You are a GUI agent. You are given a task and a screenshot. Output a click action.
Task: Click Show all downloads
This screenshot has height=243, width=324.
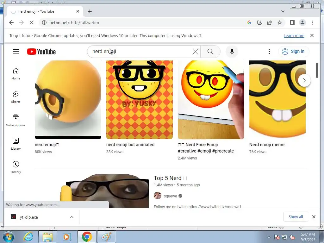(x=296, y=216)
